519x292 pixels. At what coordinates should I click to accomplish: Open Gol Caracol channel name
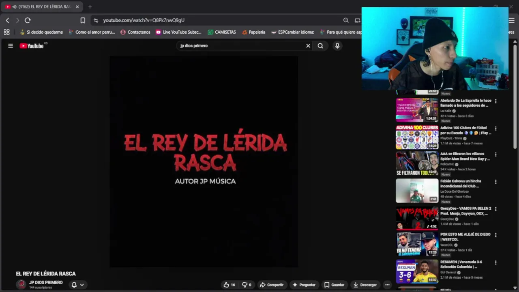(448, 273)
